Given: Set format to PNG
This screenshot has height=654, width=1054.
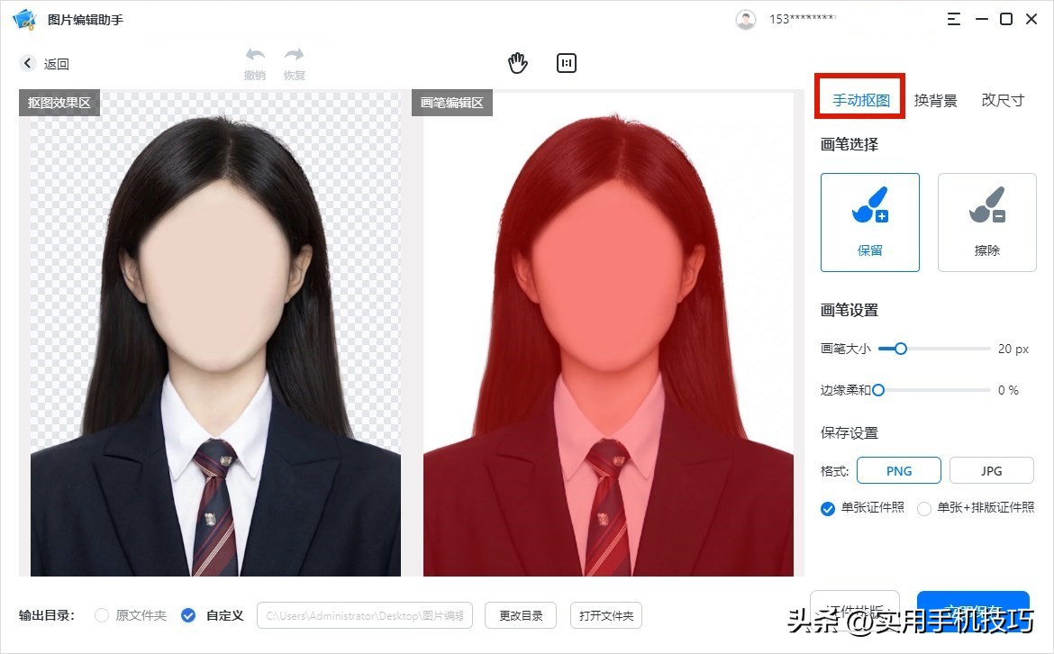Looking at the screenshot, I should pos(898,470).
